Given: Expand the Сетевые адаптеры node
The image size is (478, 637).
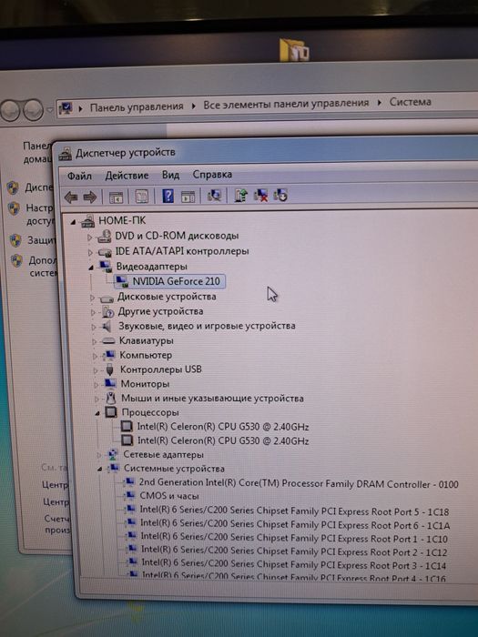Looking at the screenshot, I should 98,455.
